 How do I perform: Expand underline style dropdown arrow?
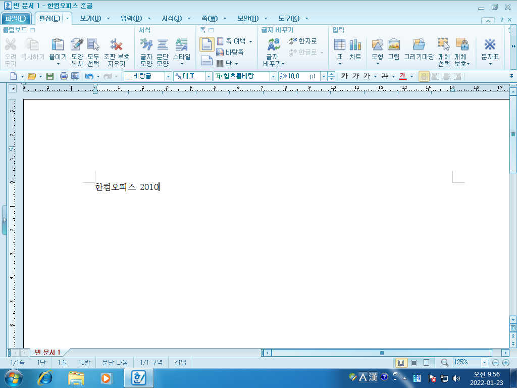click(375, 76)
